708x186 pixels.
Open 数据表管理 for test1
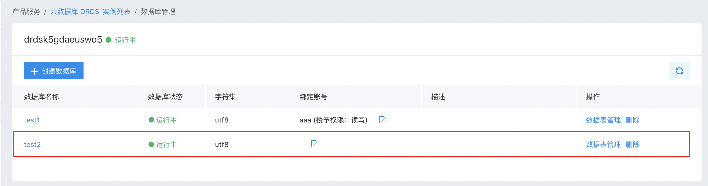(x=603, y=120)
